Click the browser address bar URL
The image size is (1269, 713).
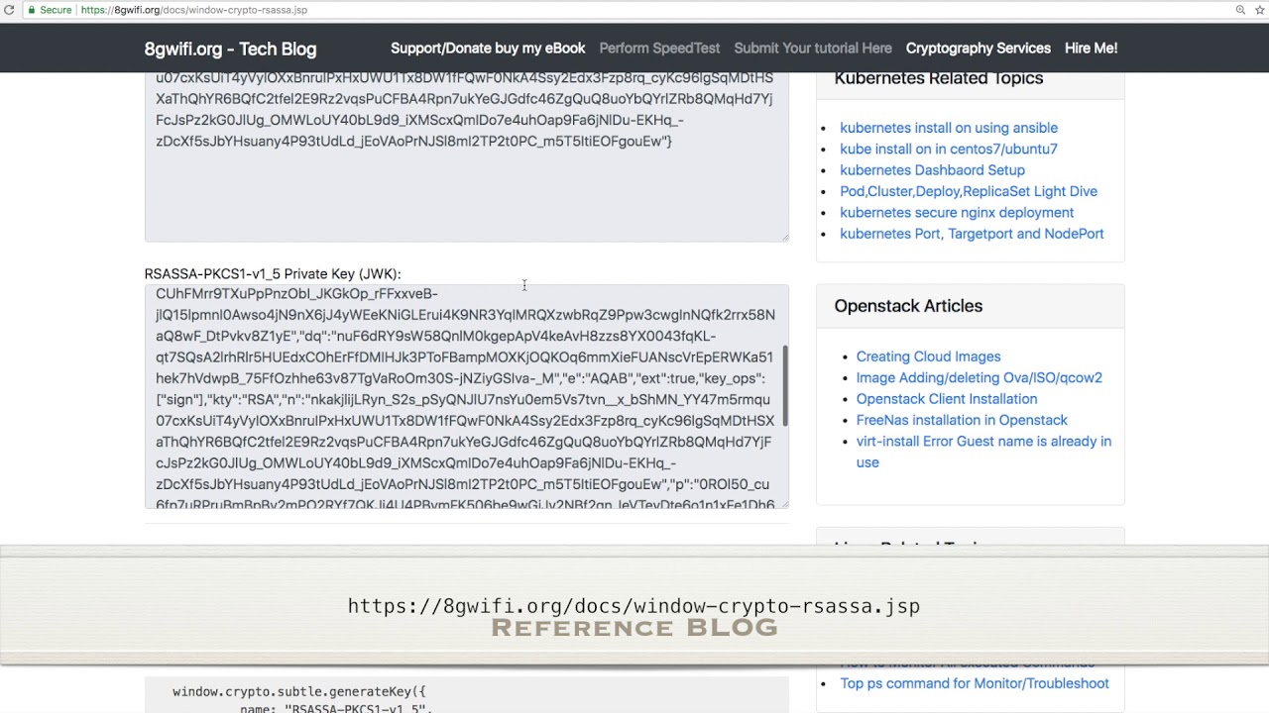193,10
